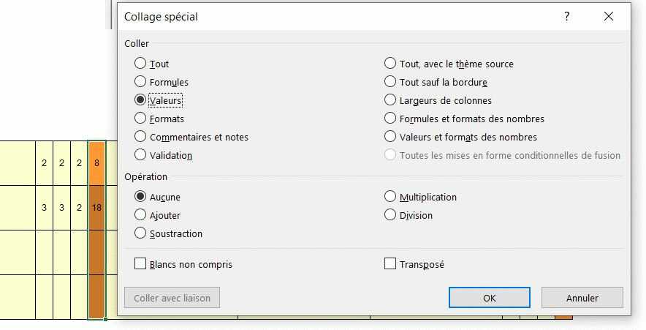The image size is (646, 330).
Task: Select the Division operation
Action: (390, 215)
